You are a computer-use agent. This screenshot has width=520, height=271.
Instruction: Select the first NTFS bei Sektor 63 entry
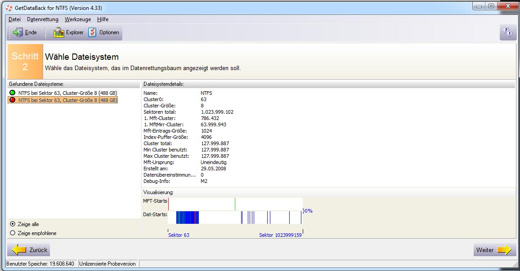(67, 93)
